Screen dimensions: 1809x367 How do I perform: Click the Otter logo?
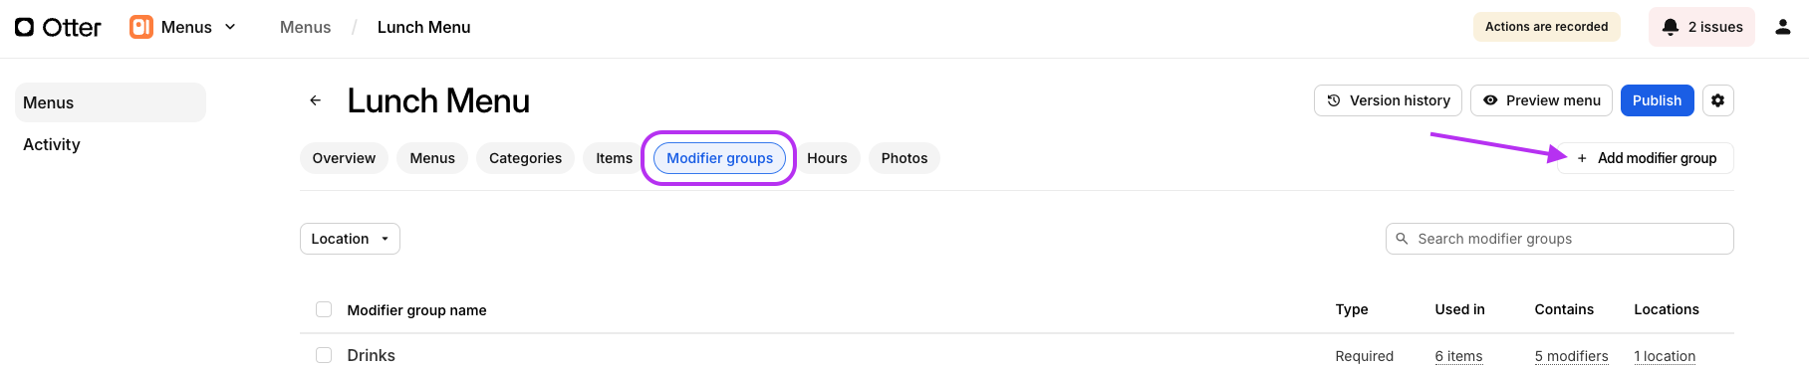click(x=58, y=27)
